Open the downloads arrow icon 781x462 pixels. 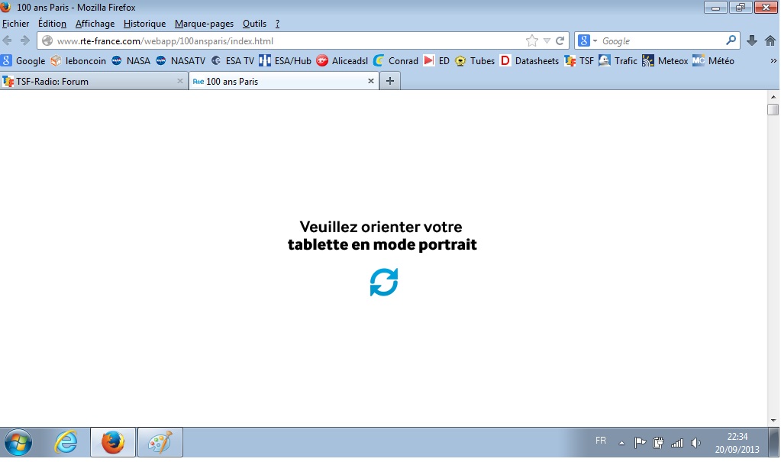pyautogui.click(x=752, y=41)
